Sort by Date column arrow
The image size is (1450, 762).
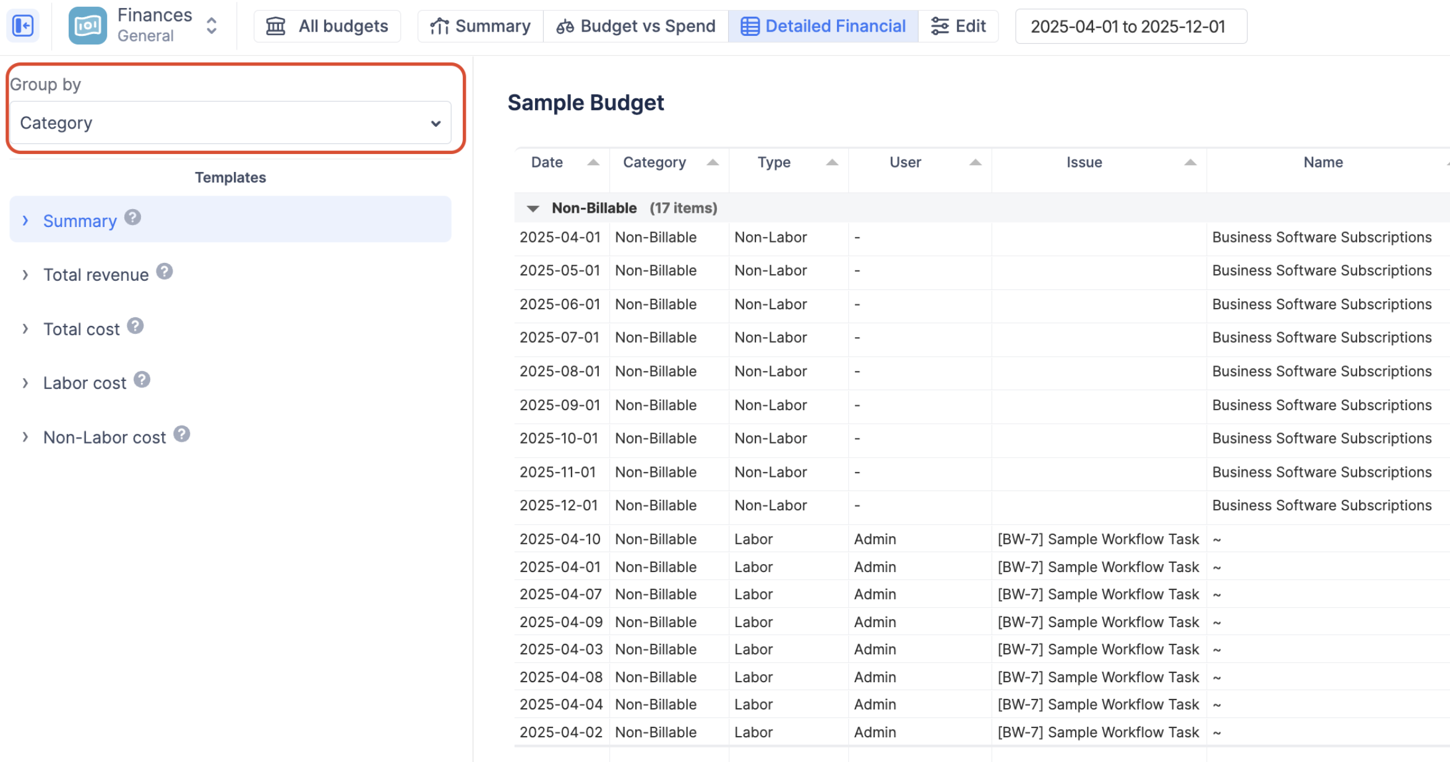click(593, 163)
